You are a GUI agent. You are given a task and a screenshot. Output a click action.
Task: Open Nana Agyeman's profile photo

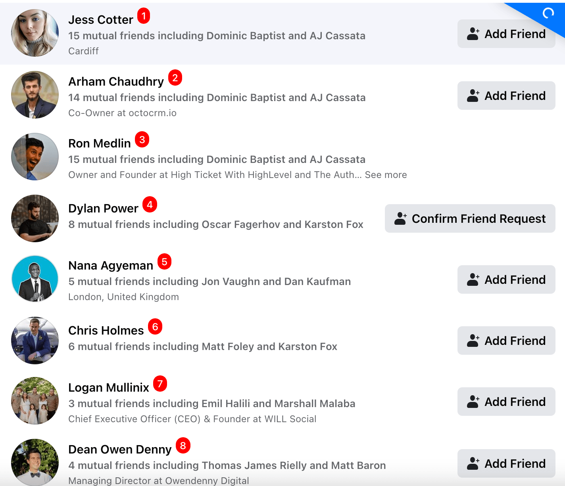click(35, 279)
